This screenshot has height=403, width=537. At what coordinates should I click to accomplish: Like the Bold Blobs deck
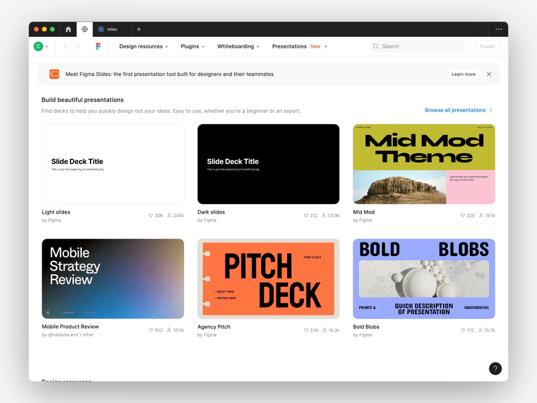click(463, 330)
